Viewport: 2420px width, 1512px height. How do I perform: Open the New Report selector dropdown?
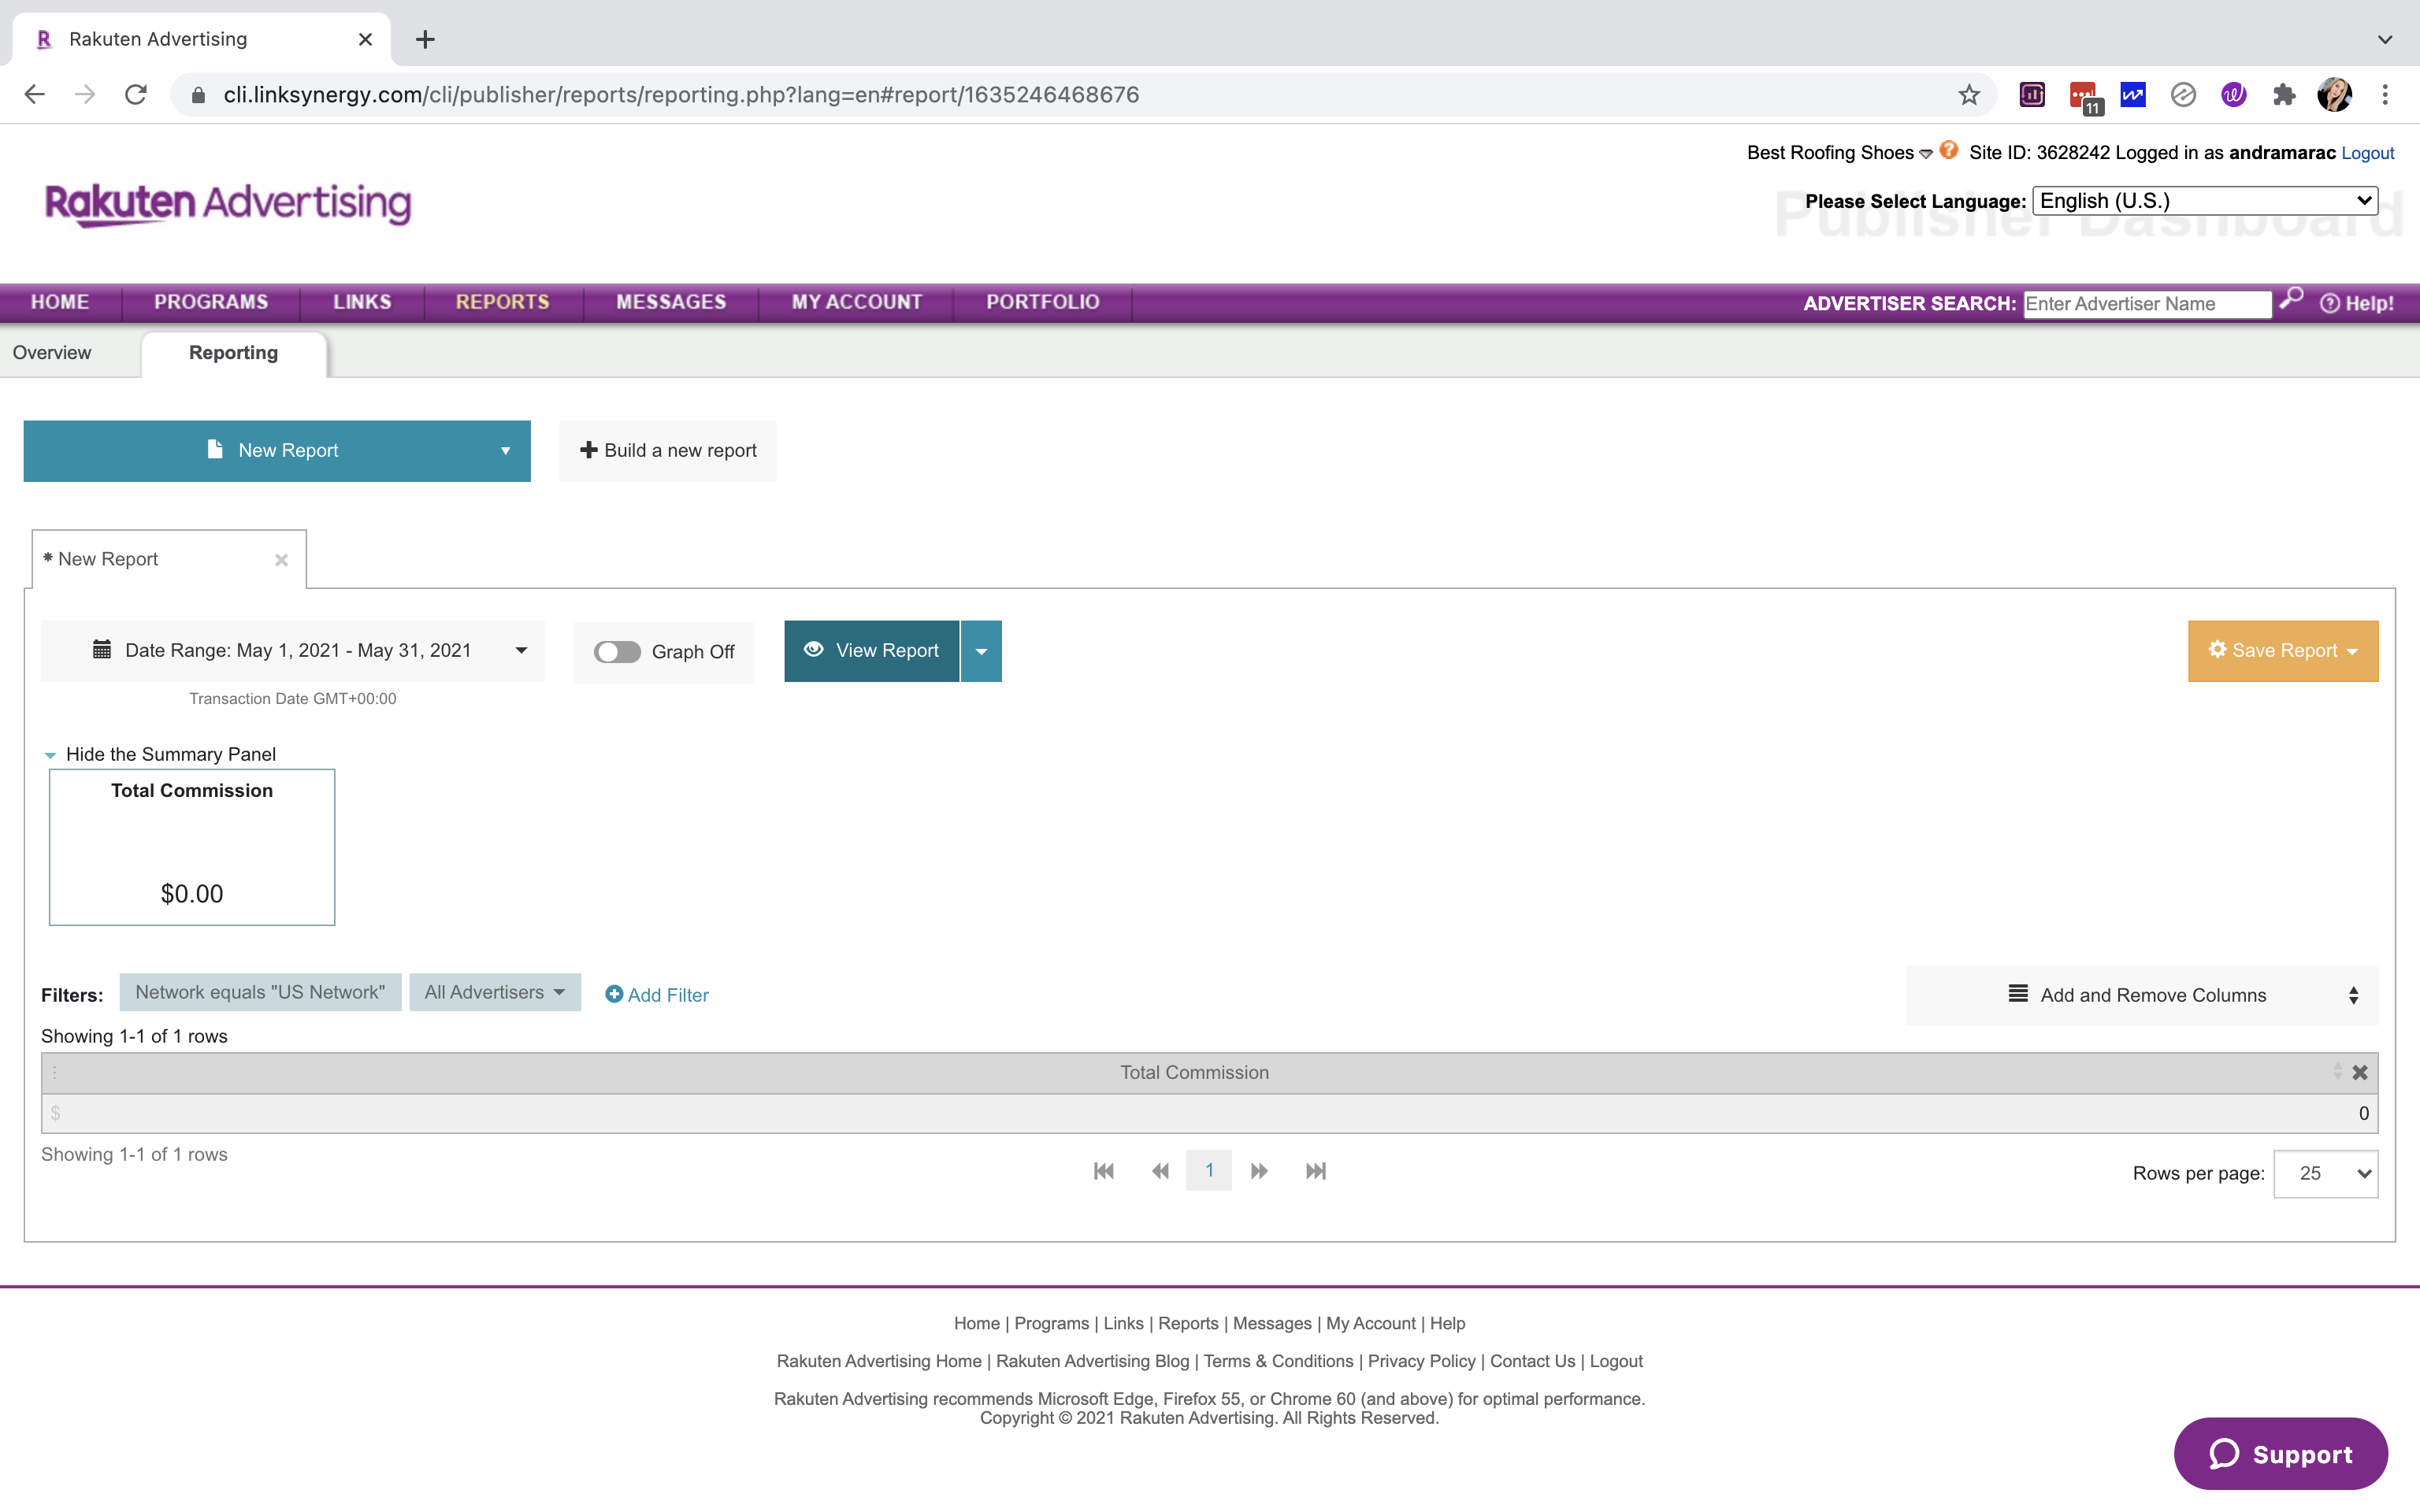pyautogui.click(x=277, y=451)
